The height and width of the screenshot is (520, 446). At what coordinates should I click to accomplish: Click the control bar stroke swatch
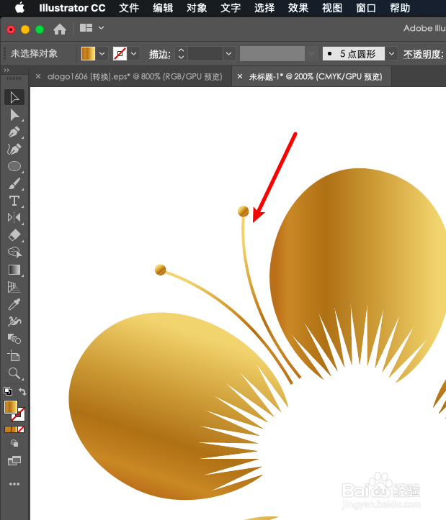click(120, 53)
